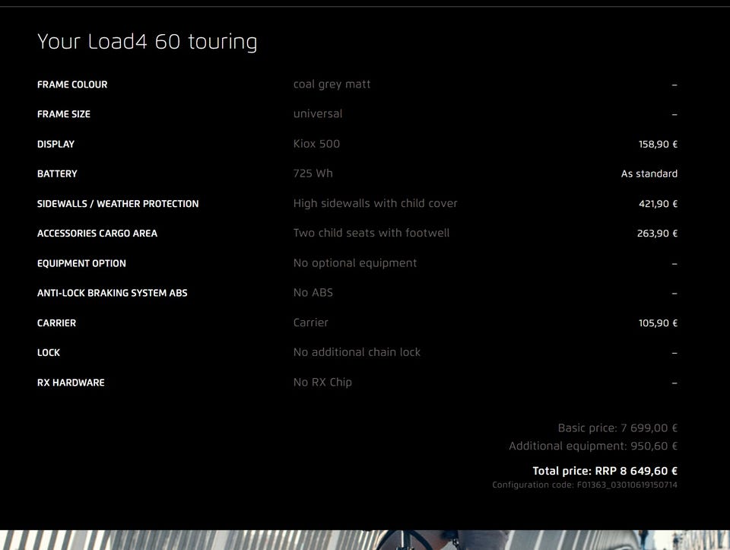Click the 263,90 € accessories price
The height and width of the screenshot is (550, 730).
coord(657,234)
